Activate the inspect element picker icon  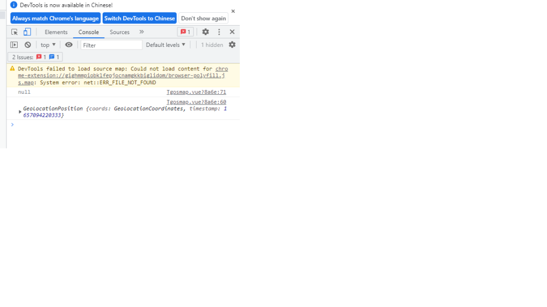tap(14, 32)
